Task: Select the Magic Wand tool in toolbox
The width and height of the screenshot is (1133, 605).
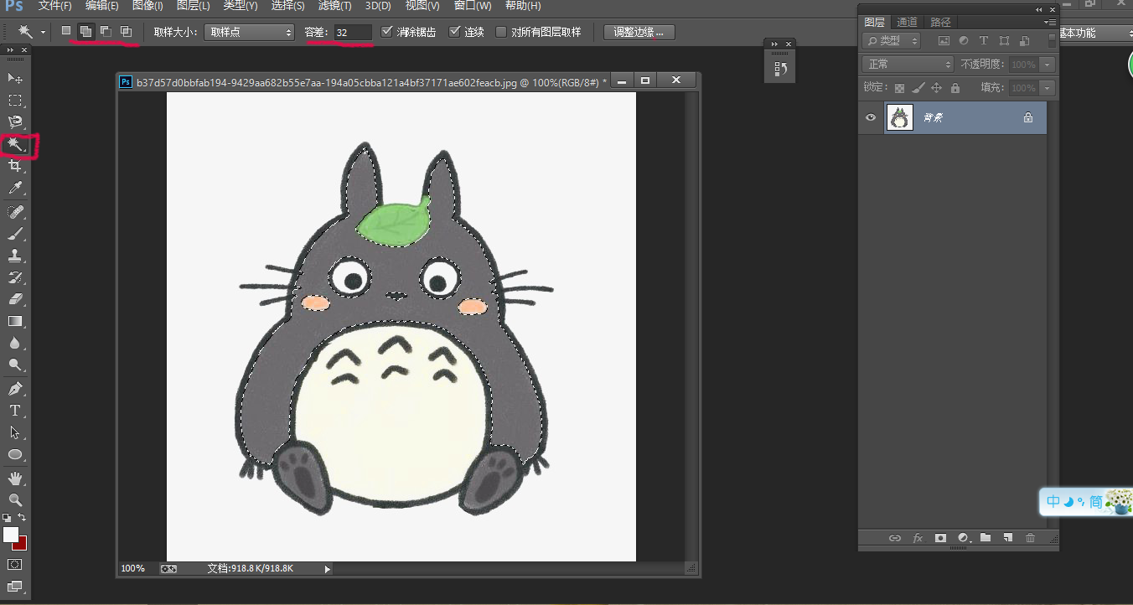Action: [15, 145]
